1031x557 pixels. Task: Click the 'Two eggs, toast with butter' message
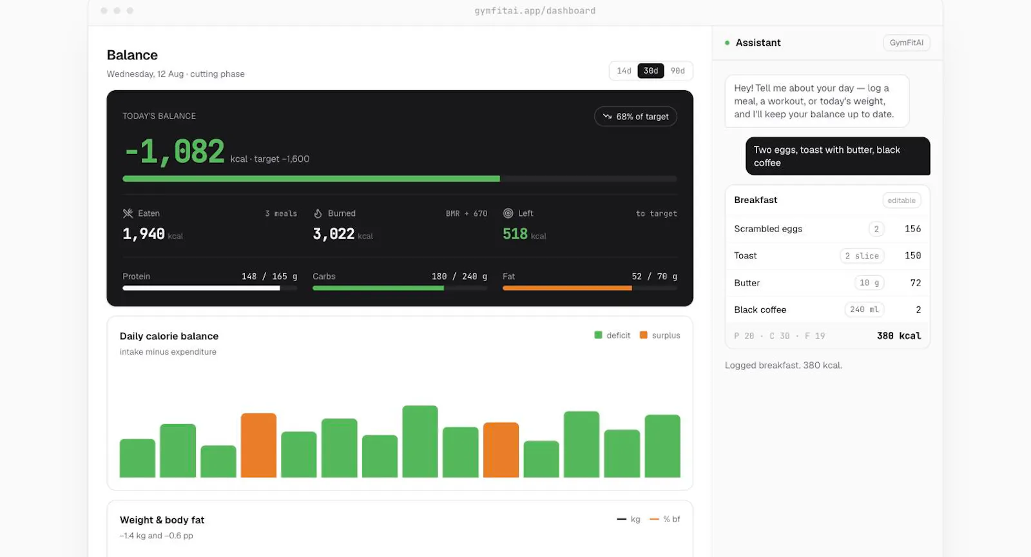838,156
